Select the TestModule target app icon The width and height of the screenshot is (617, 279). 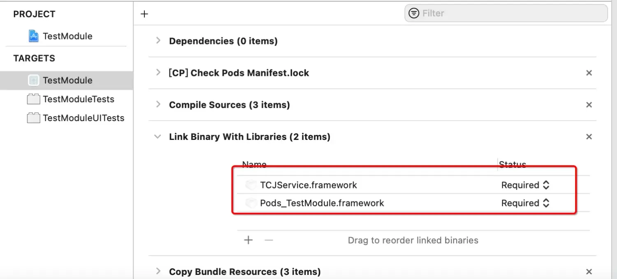(33, 80)
